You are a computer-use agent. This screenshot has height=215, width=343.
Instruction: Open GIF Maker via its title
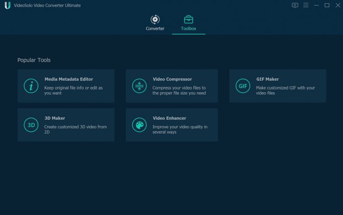click(x=268, y=79)
